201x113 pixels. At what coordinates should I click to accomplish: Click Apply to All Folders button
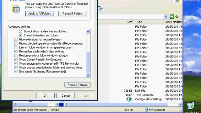40,13
